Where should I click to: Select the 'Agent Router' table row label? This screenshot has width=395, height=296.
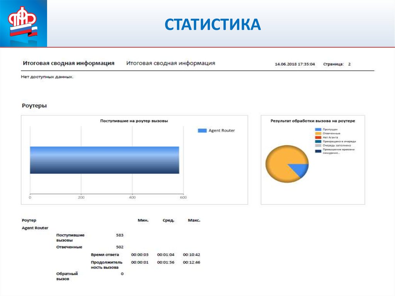(x=35, y=228)
